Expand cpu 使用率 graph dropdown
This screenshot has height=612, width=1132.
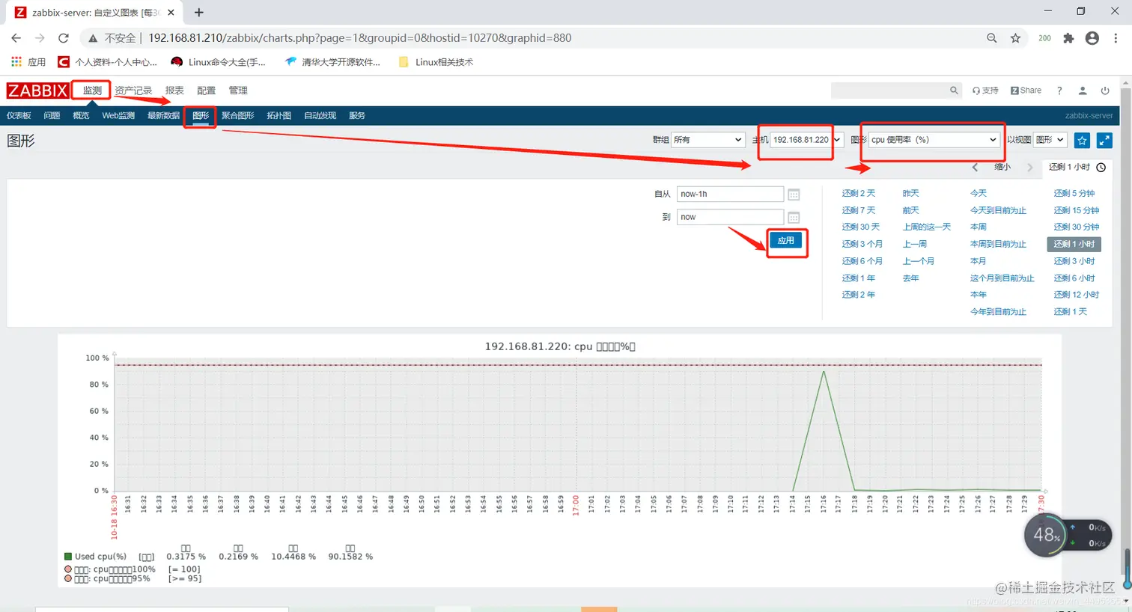point(934,140)
